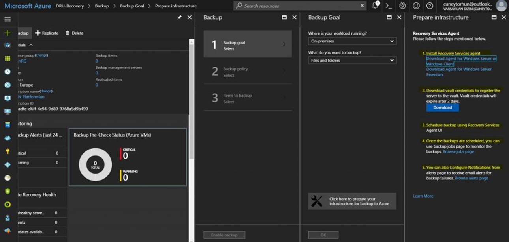Open the gauge Monitor icon in sidebar

[x=8, y=178]
